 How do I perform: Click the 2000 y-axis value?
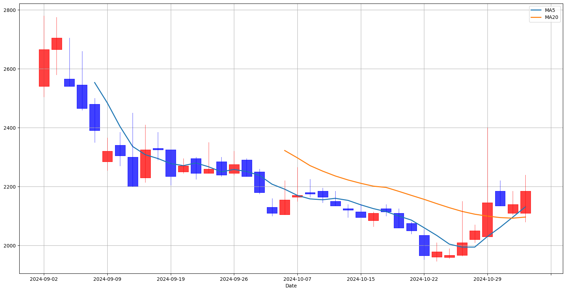click(10, 246)
